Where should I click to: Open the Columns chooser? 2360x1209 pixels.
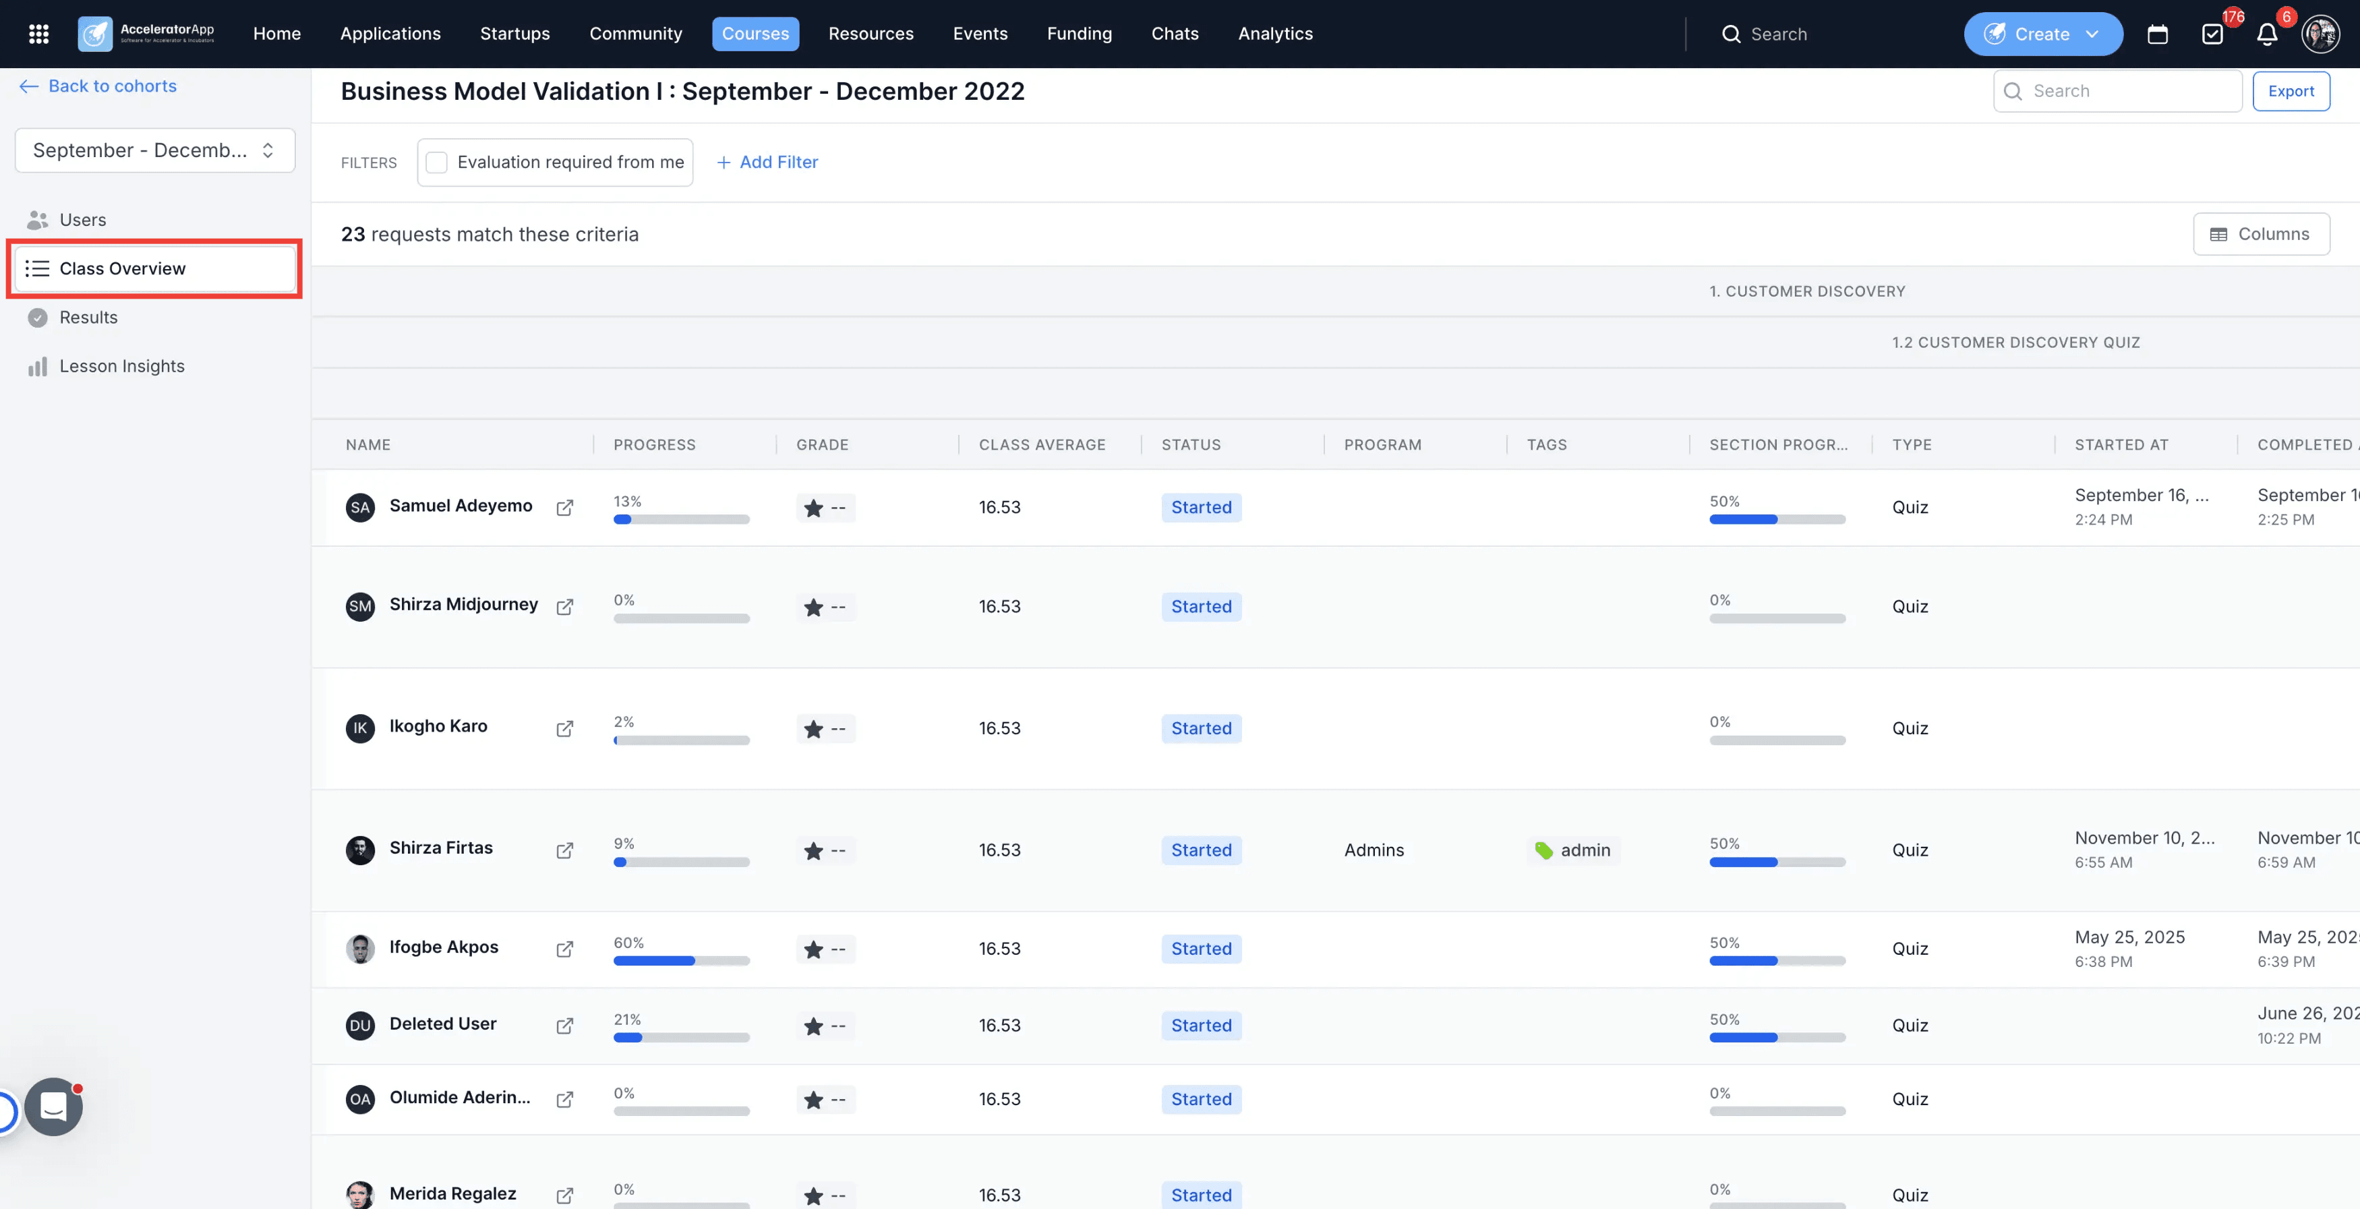point(2261,233)
